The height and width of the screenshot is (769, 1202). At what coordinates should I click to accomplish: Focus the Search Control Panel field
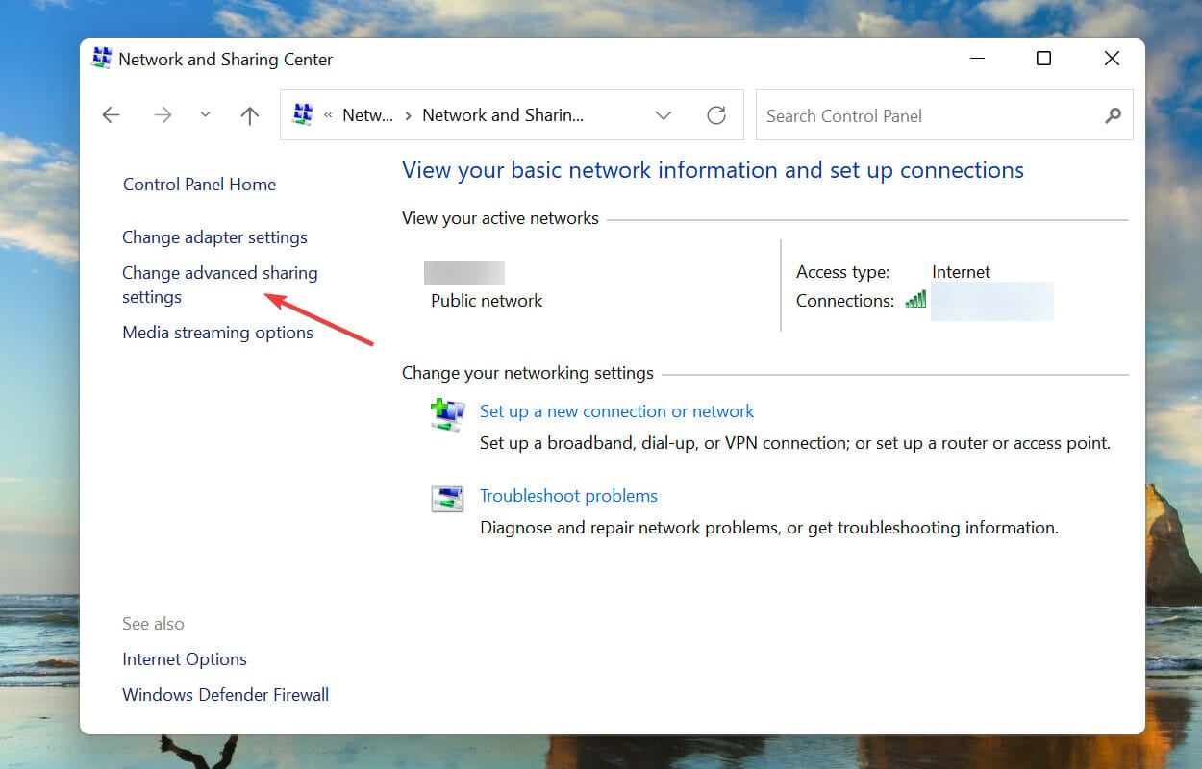click(x=944, y=115)
